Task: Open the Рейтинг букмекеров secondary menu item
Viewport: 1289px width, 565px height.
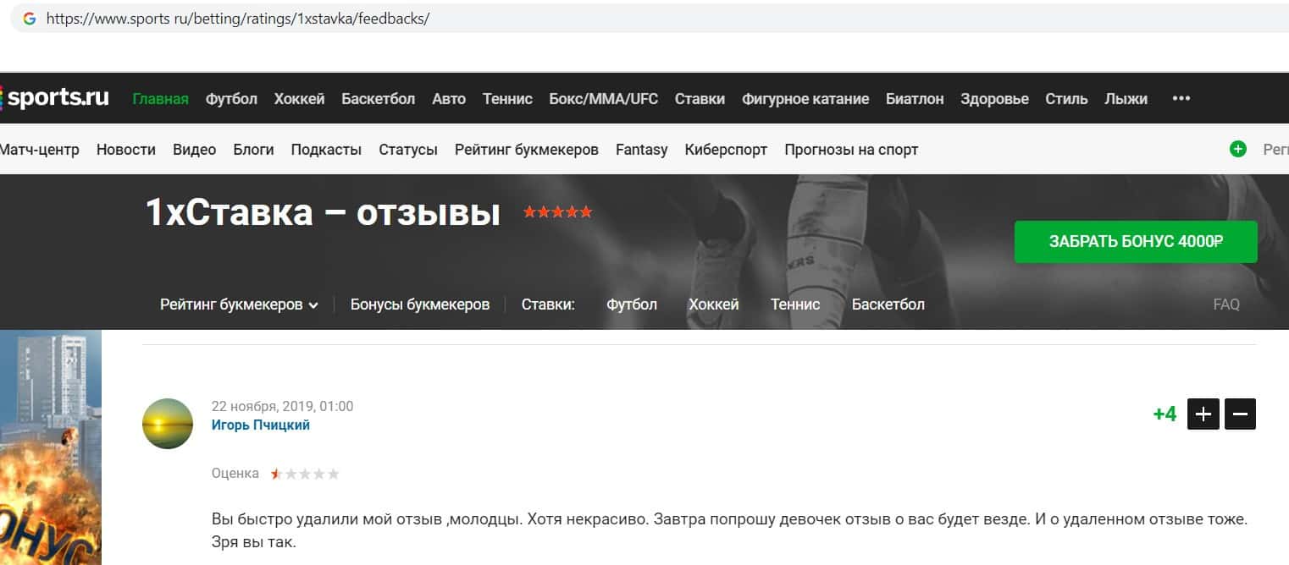Action: coord(527,150)
